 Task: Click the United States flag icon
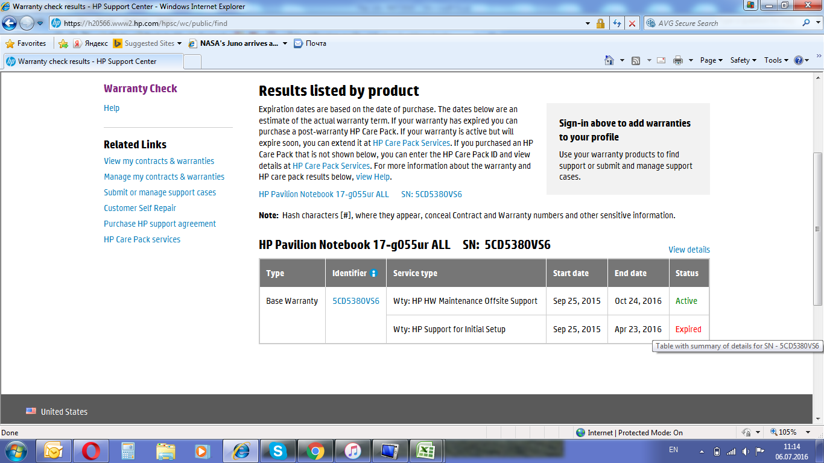point(31,411)
